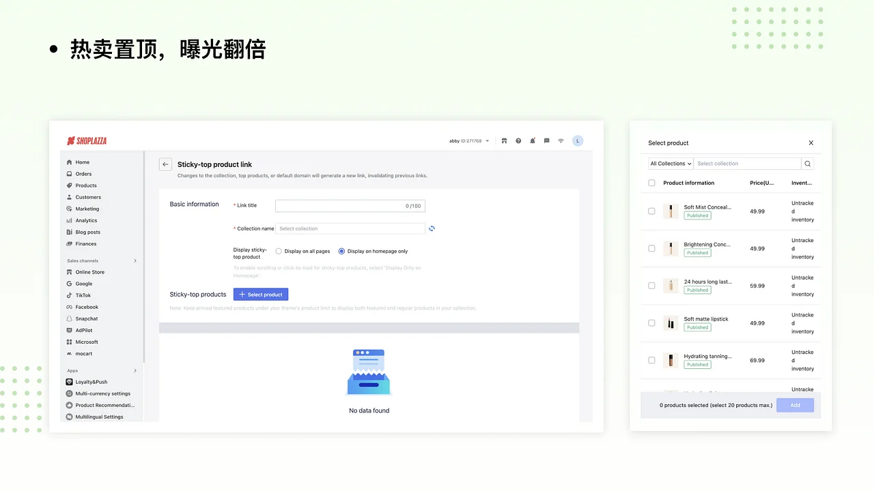Click the Select product button
The height and width of the screenshot is (491, 874).
pos(261,295)
